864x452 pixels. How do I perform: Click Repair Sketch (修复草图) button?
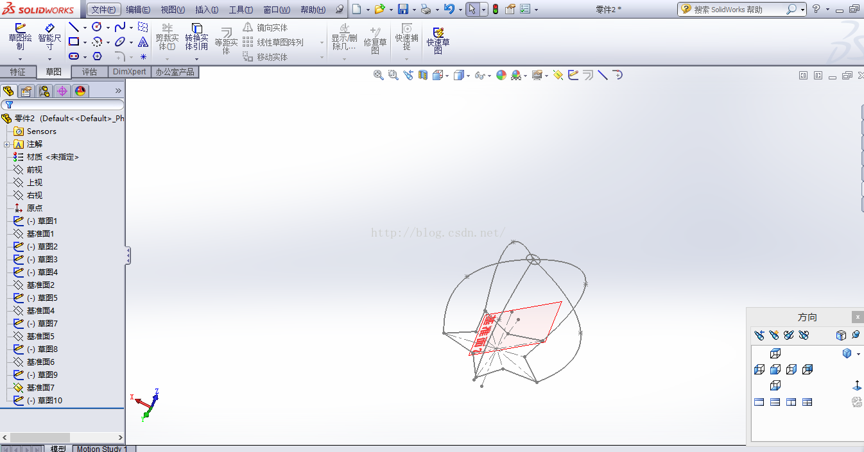[375, 40]
